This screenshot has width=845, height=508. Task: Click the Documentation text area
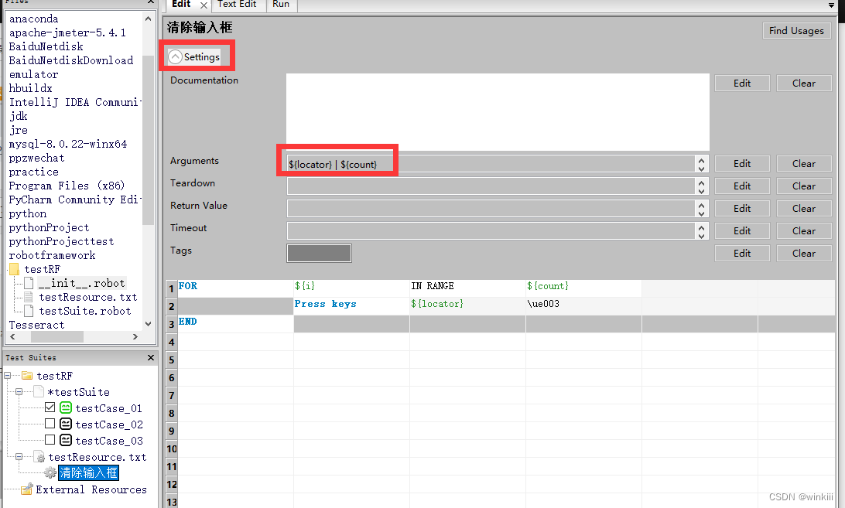click(498, 111)
